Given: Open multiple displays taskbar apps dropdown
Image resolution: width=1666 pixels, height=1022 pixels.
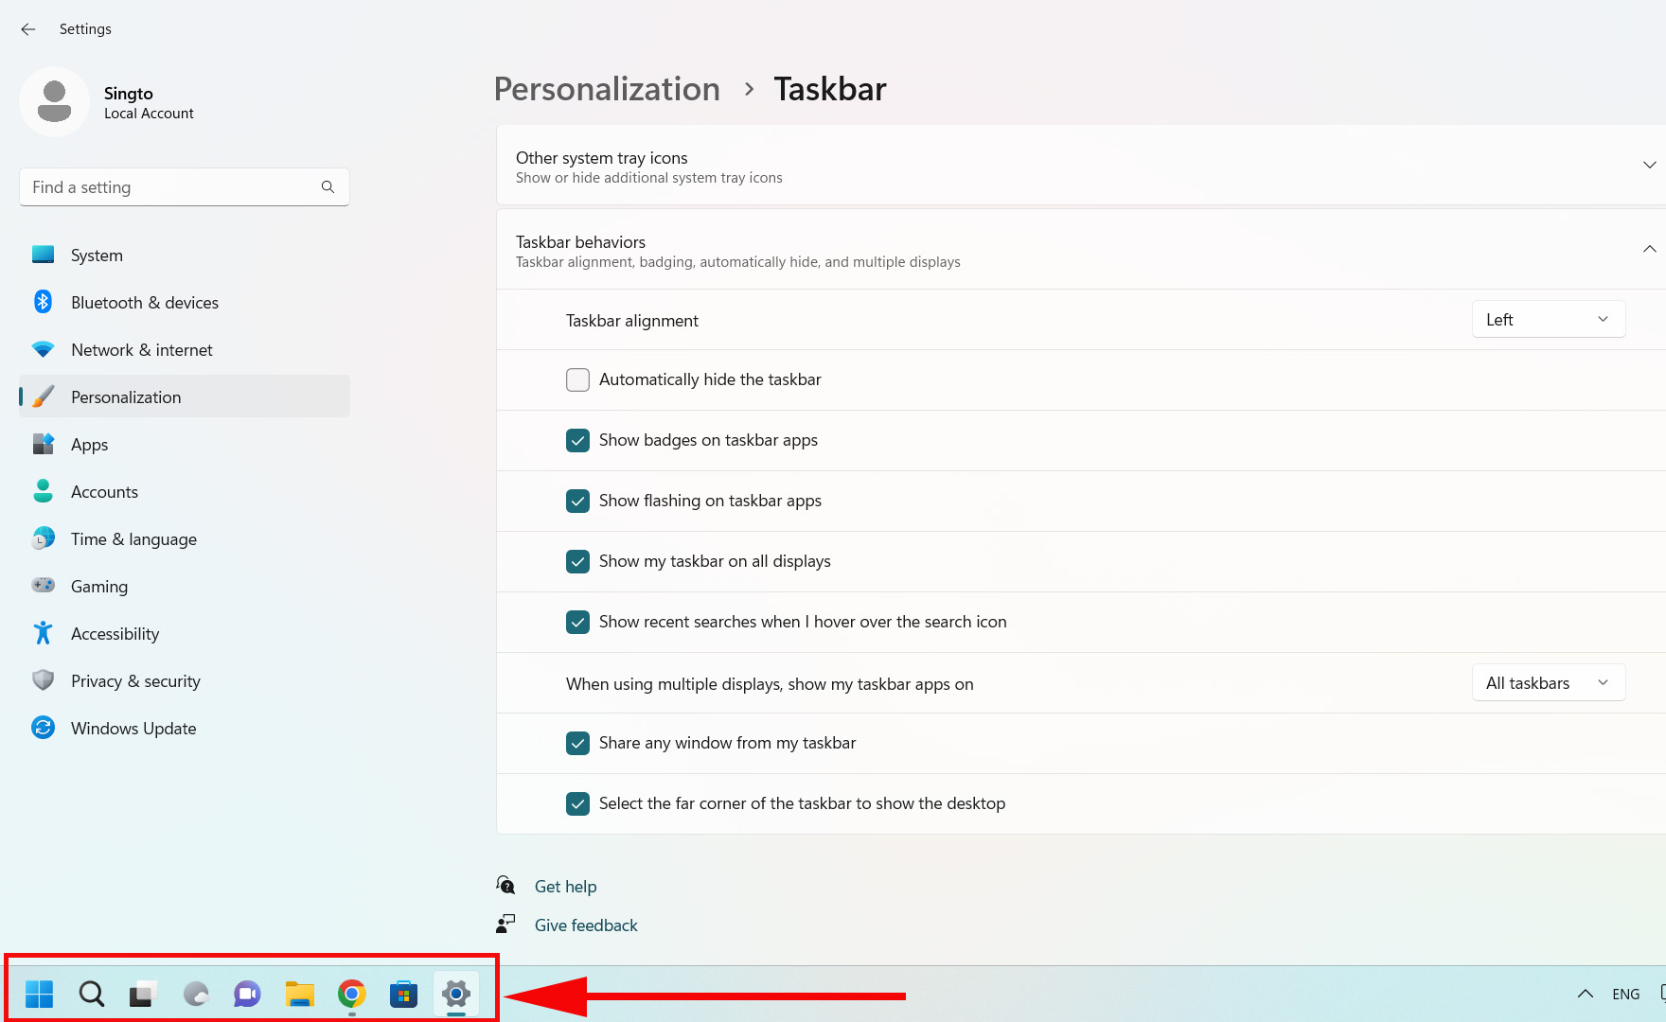Looking at the screenshot, I should pyautogui.click(x=1549, y=683).
